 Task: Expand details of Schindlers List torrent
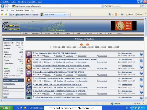[x=33, y=72]
